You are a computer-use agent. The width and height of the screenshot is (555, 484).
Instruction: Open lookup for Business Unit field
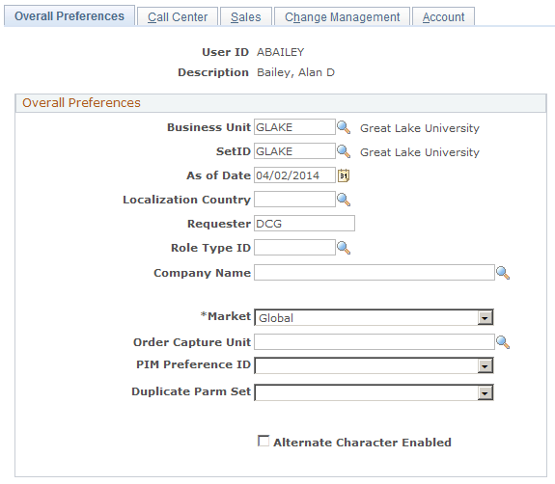344,127
